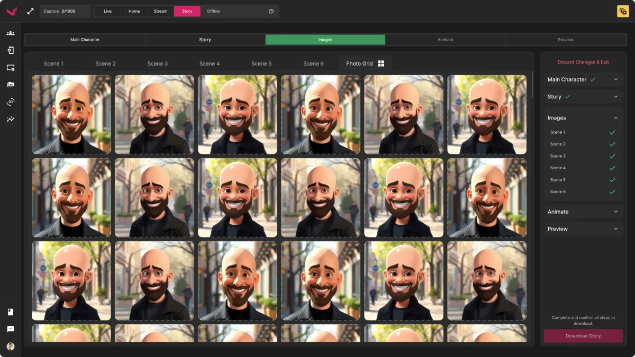This screenshot has width=635, height=357.
Task: Toggle fullscreen with the diagonal arrows icon
Action: [x=30, y=11]
